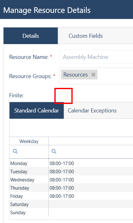The width and height of the screenshot is (133, 223).
Task: Remove the Resources group tag
Action: coord(93,75)
